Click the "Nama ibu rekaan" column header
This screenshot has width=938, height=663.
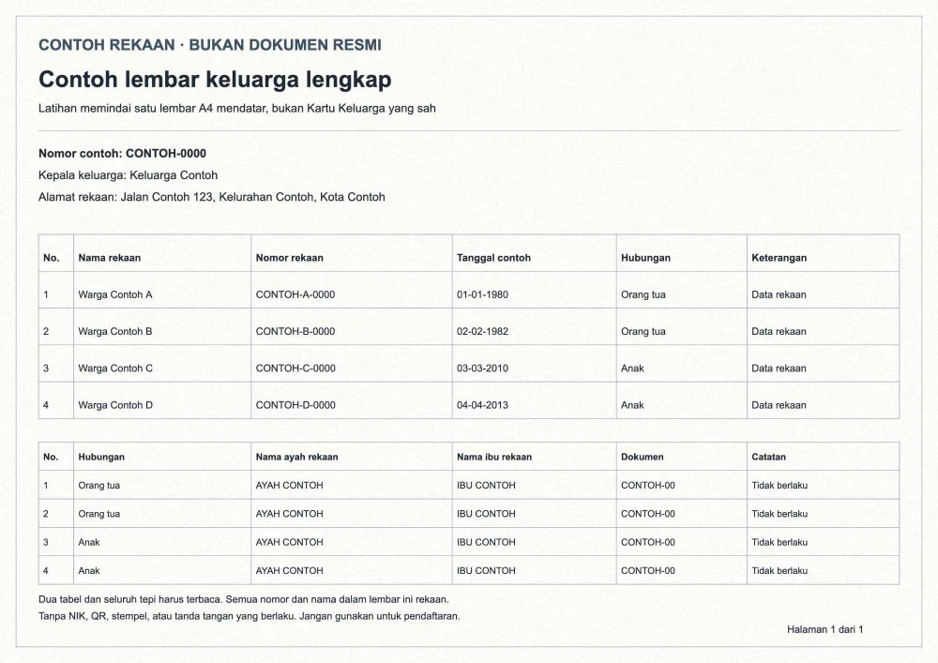(494, 457)
